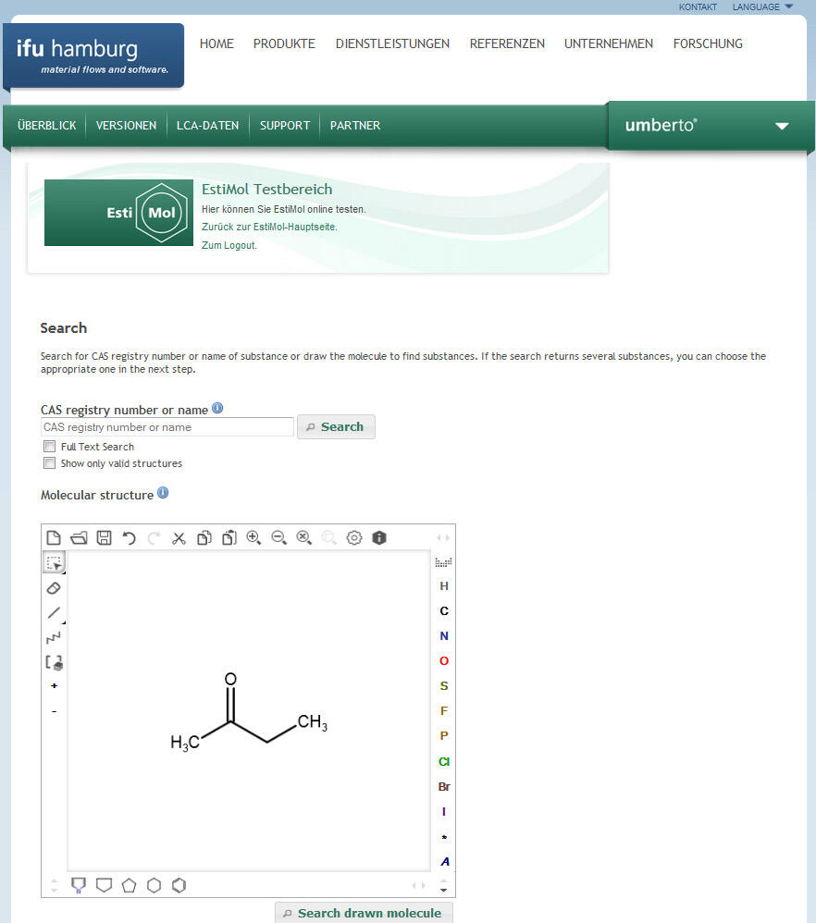Select the carbon chain tool
This screenshot has width=816, height=923.
(54, 638)
